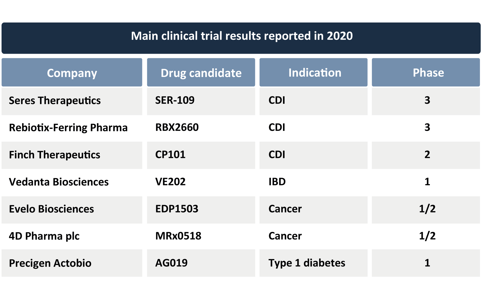Click the SER-109 drug candidate cell
This screenshot has width=485, height=282.
pos(175,100)
